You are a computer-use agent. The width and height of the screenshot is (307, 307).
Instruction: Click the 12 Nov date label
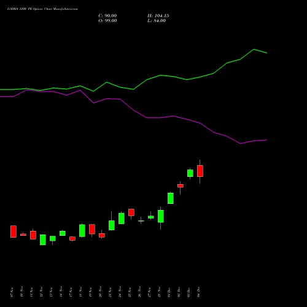(41, 292)
